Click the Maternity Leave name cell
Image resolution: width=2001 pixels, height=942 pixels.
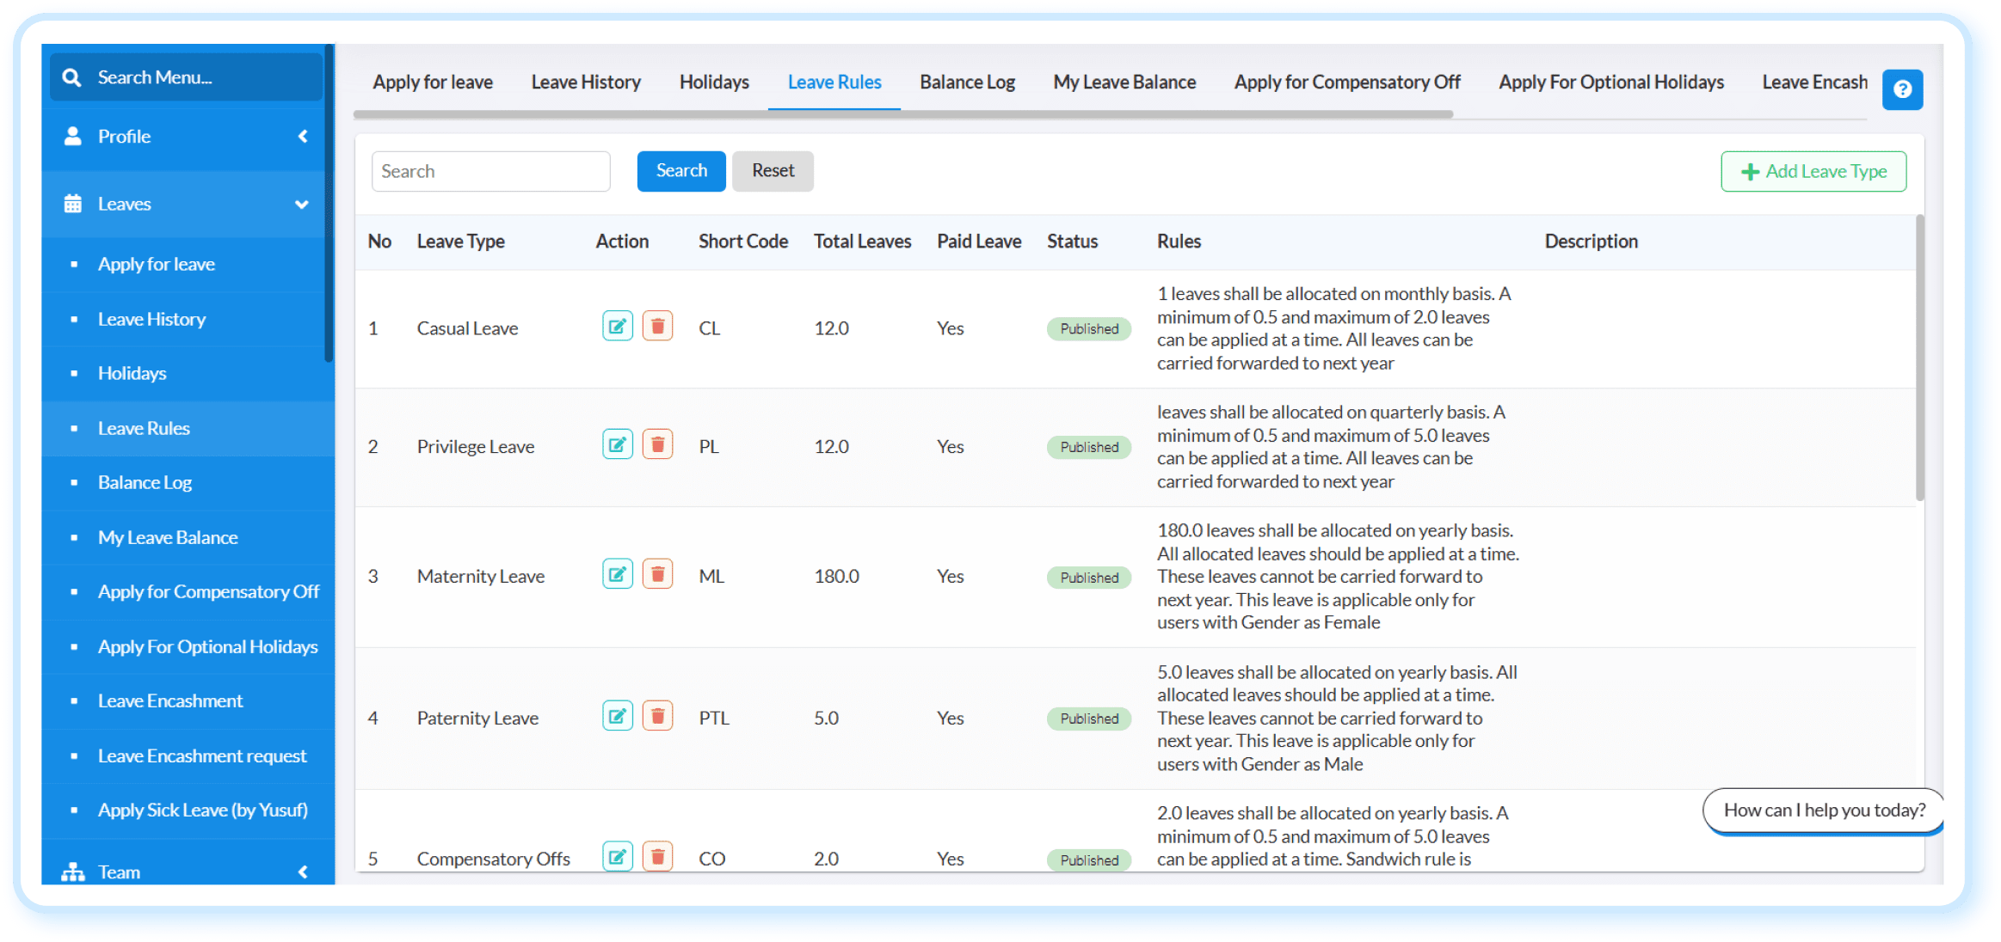[480, 577]
